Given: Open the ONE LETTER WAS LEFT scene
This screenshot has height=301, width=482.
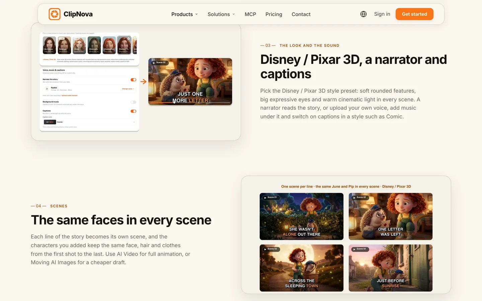Looking at the screenshot, I should 391,216.
